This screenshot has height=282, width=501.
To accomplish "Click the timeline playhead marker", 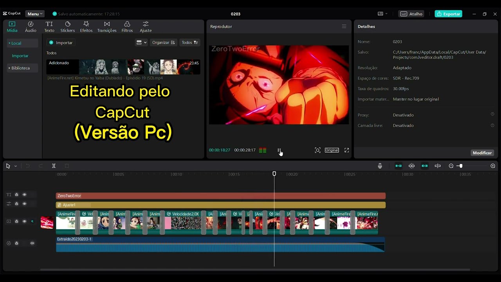I will (274, 174).
